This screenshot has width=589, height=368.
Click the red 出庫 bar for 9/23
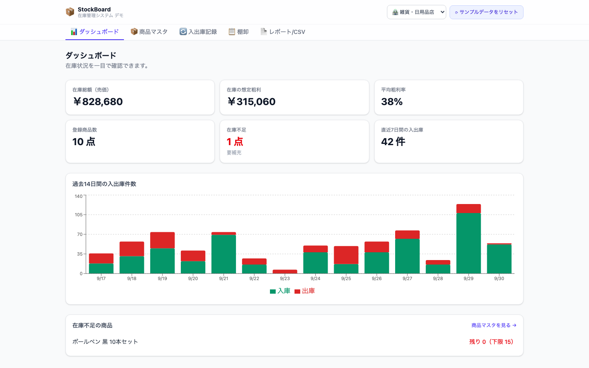(285, 272)
